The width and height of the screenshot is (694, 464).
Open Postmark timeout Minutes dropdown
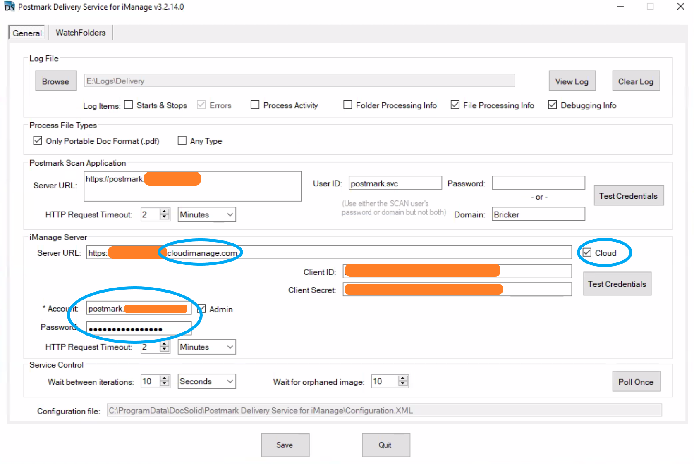[207, 214]
